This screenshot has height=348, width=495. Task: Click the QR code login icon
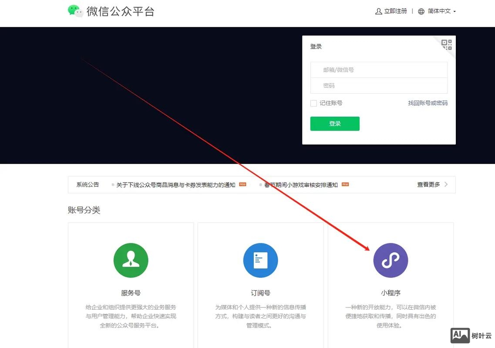click(x=445, y=44)
